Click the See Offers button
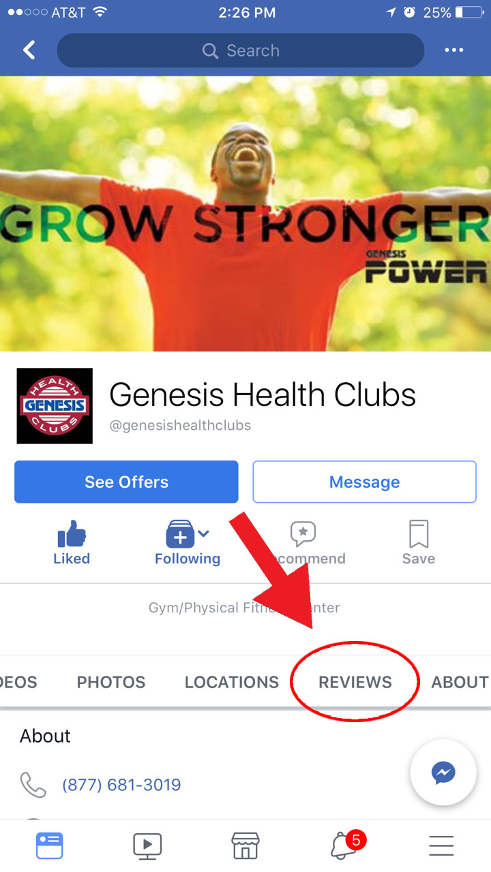 click(126, 482)
